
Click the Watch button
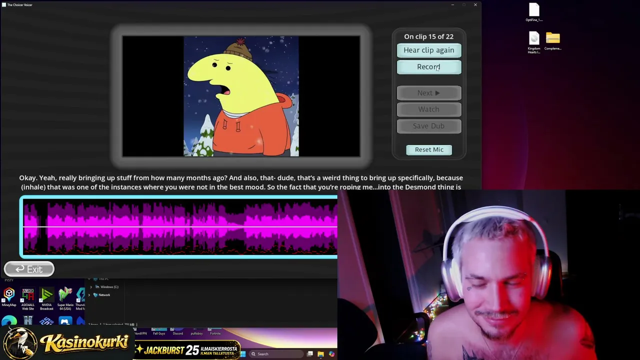(429, 109)
